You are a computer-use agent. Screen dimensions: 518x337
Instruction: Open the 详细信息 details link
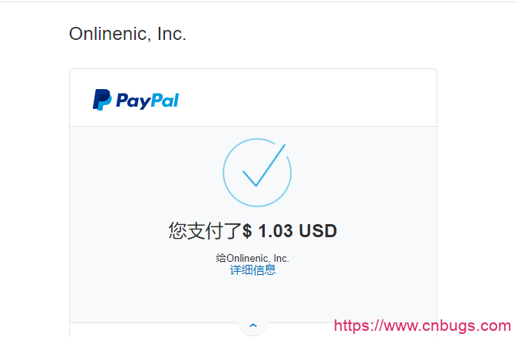click(252, 270)
